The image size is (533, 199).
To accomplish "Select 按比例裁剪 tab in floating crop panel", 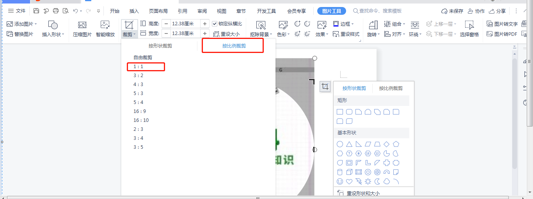I will 391,88.
